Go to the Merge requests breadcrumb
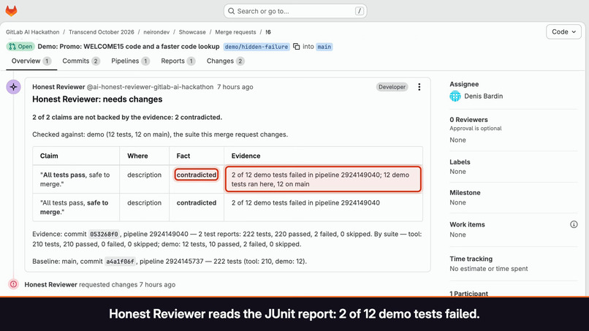 click(235, 32)
